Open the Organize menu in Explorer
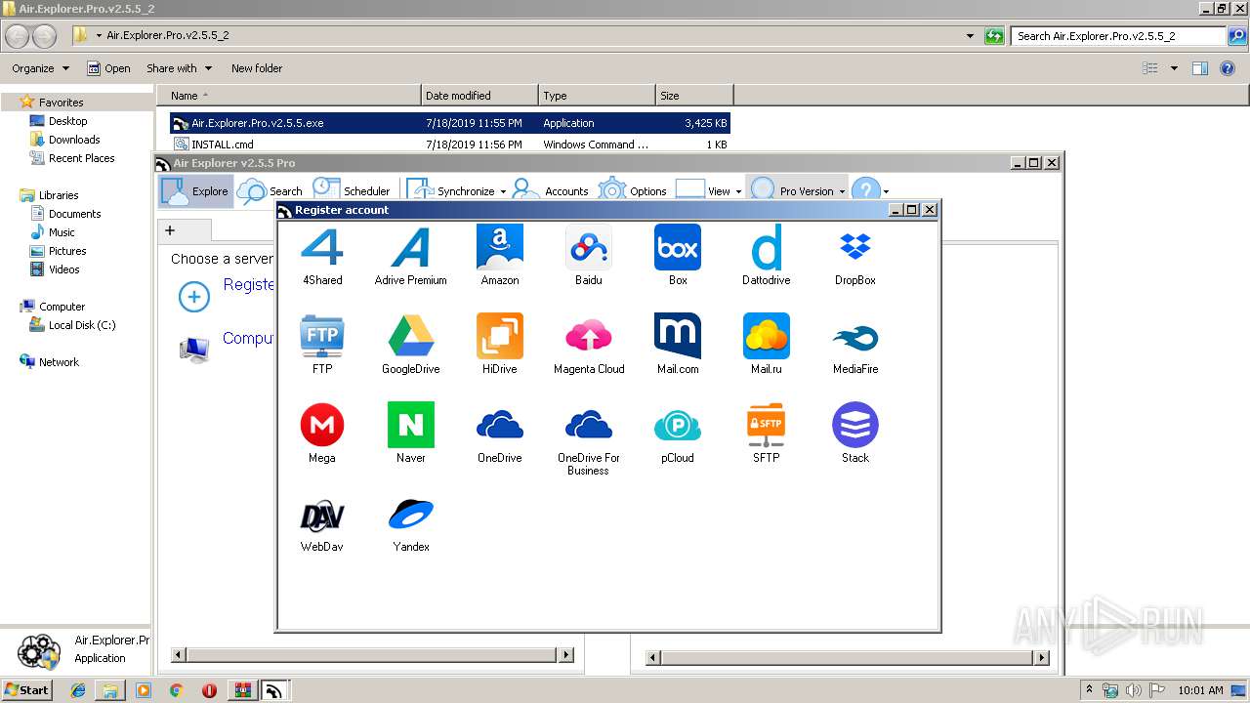The width and height of the screenshot is (1250, 703). (40, 68)
